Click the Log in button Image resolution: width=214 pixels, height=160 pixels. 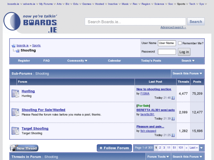coord(184,52)
